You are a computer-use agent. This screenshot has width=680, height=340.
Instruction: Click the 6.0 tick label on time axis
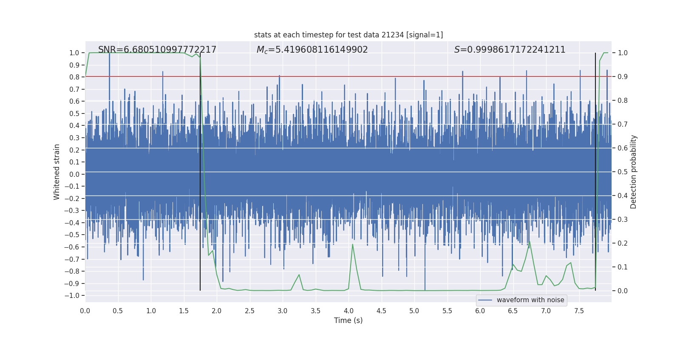[x=480, y=311]
